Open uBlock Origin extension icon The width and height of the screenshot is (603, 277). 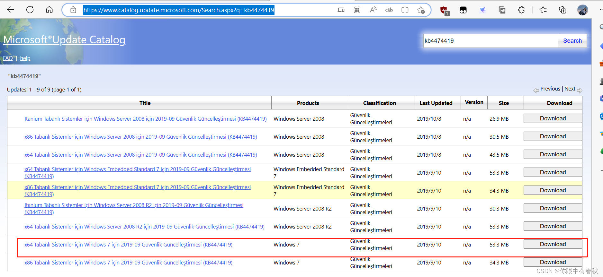click(445, 11)
